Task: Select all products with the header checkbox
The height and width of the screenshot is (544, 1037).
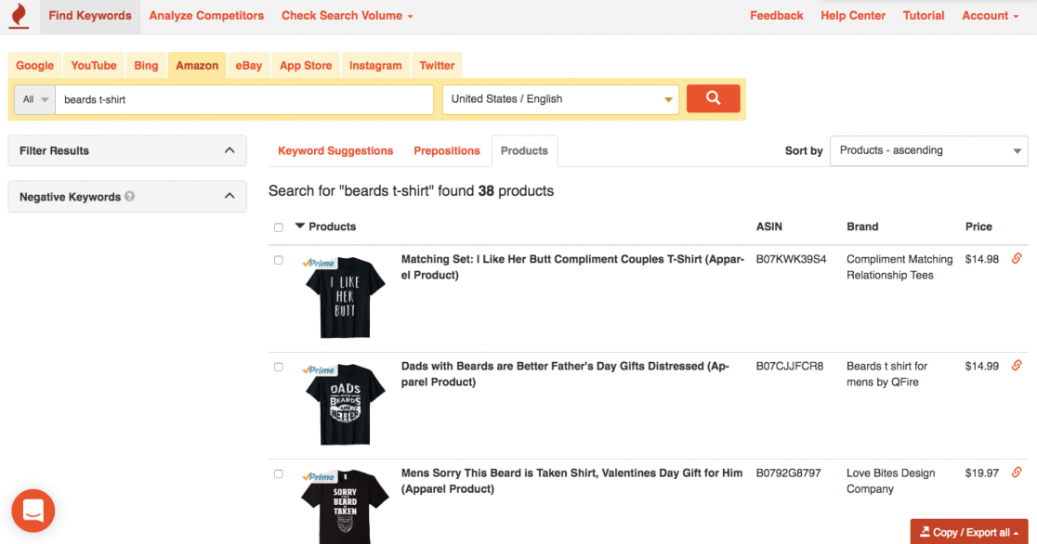Action: pyautogui.click(x=278, y=227)
